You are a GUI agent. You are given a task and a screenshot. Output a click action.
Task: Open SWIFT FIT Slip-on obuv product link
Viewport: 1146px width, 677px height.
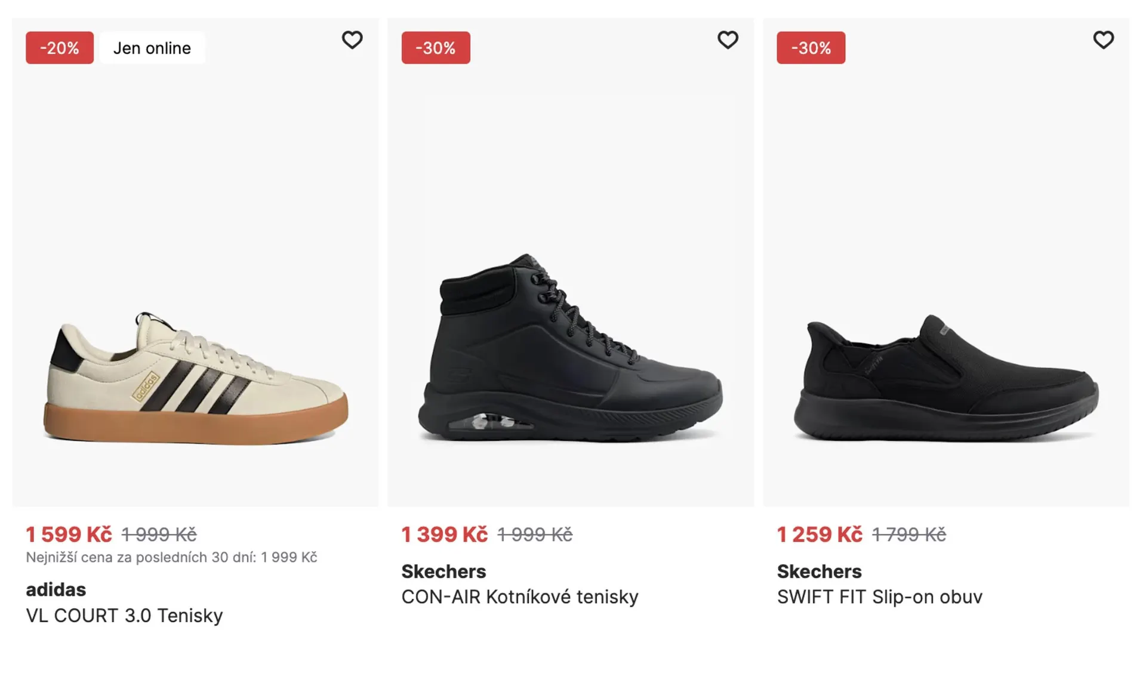tap(879, 596)
